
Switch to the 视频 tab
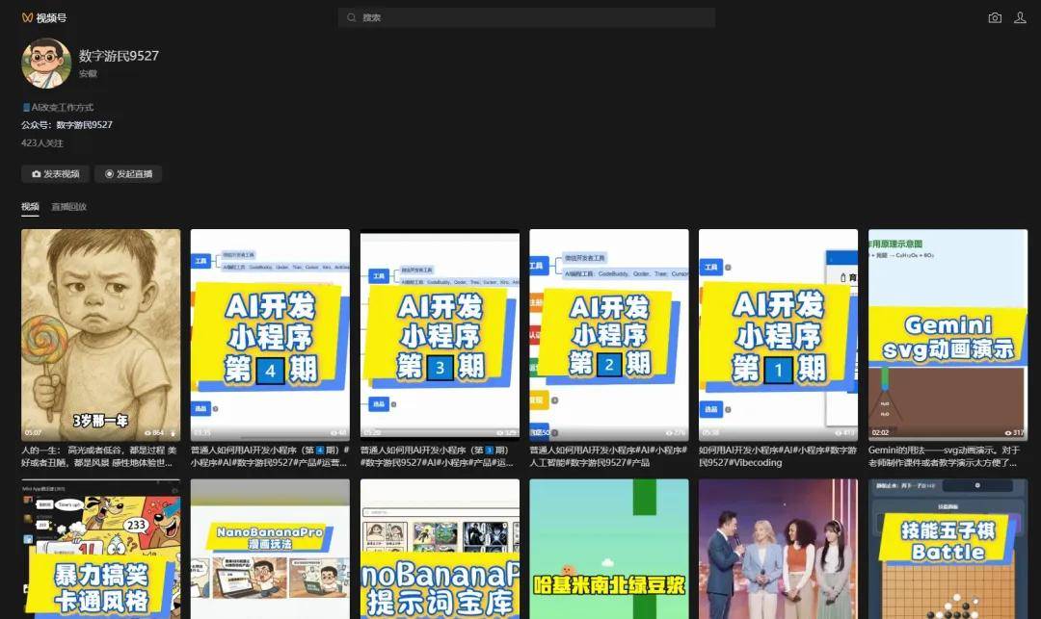(30, 207)
